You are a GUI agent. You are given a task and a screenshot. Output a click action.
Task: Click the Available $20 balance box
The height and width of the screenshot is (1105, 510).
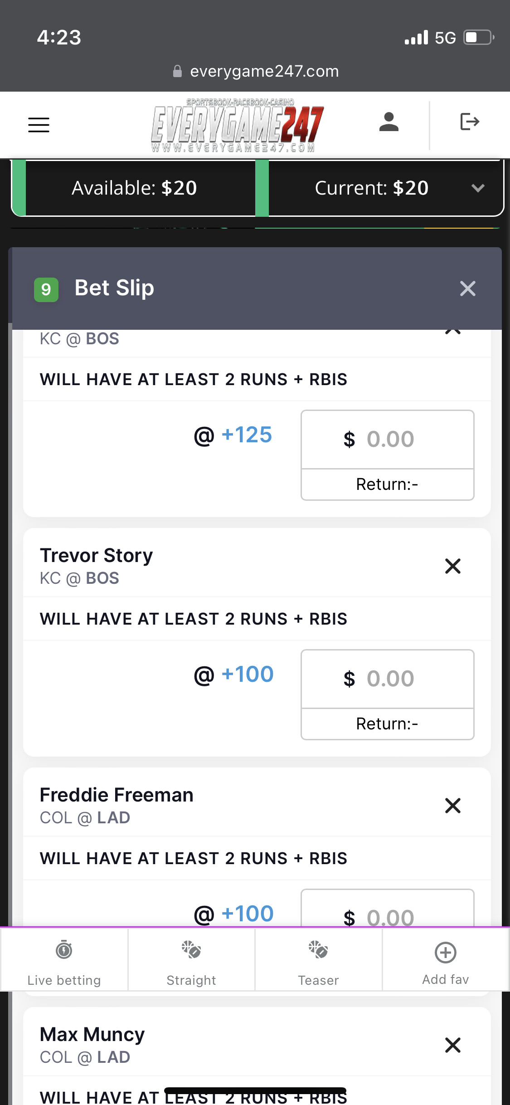tap(134, 188)
